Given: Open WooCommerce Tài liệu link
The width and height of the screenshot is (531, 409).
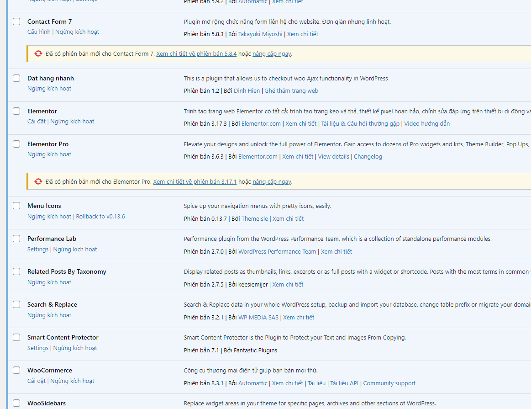Looking at the screenshot, I should coord(316,383).
